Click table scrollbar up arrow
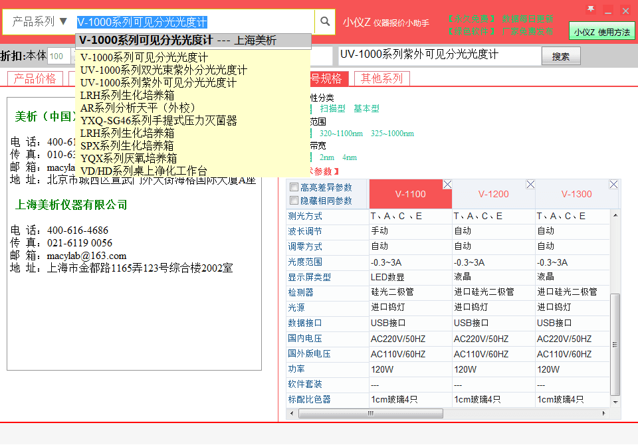638x445 pixels. (x=615, y=215)
